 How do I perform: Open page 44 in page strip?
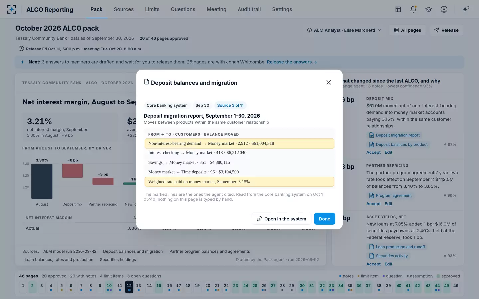437,287
